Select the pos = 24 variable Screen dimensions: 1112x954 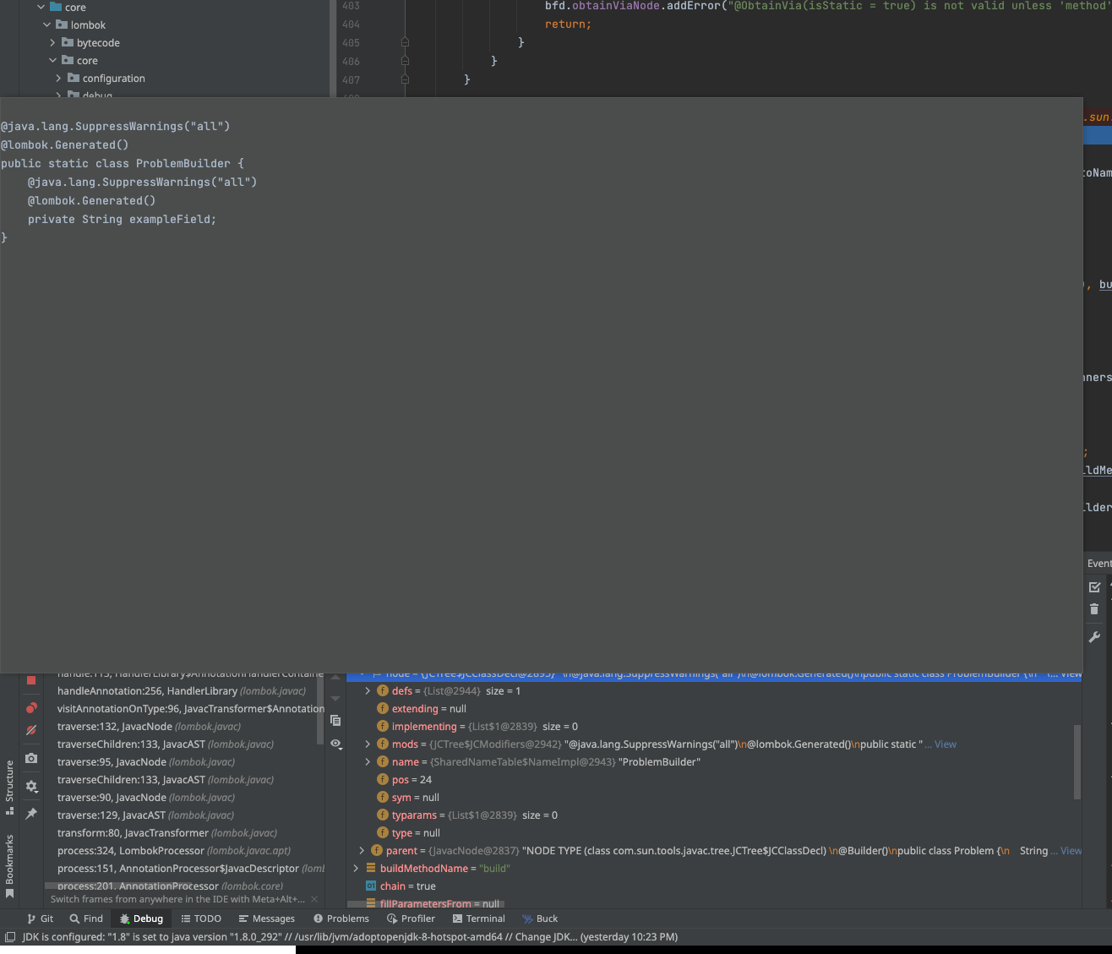[x=404, y=780]
